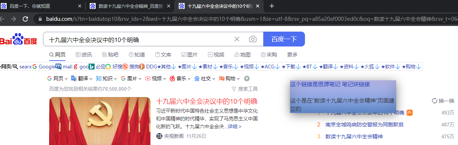Open the 更多 tab
This screenshot has width=458, height=145.
pos(292,55)
